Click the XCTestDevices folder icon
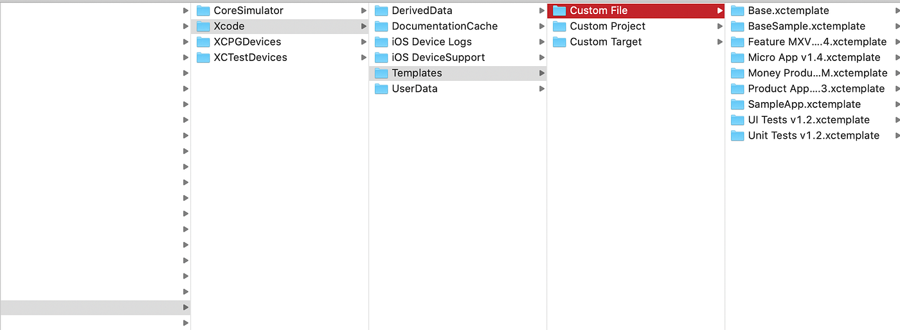900x330 pixels. pyautogui.click(x=203, y=57)
